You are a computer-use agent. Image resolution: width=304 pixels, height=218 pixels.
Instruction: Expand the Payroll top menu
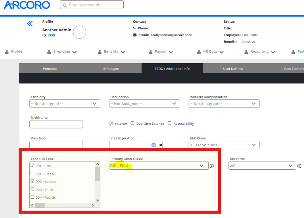(x=171, y=52)
